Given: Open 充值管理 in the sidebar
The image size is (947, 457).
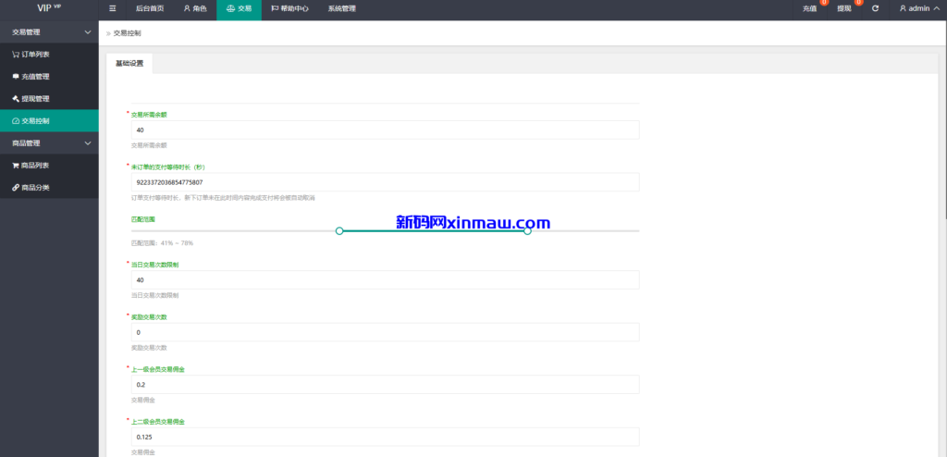Looking at the screenshot, I should [36, 77].
